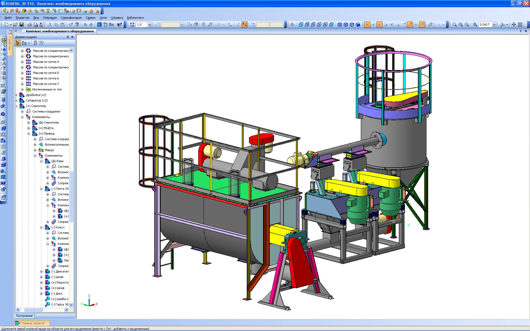
Task: Click the Save document icon
Action: [22, 25]
